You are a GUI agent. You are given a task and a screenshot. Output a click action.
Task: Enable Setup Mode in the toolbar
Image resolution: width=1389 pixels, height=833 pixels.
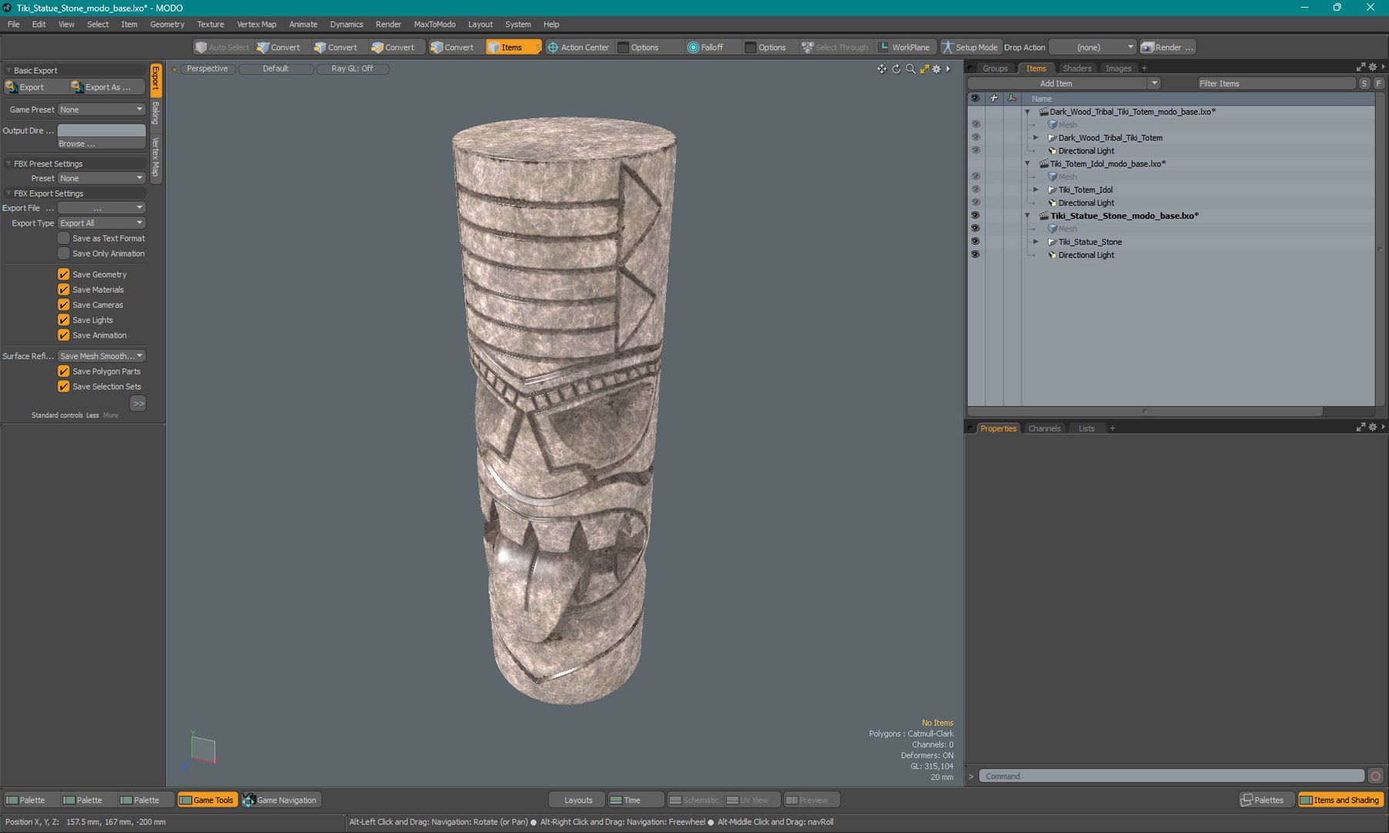[969, 47]
